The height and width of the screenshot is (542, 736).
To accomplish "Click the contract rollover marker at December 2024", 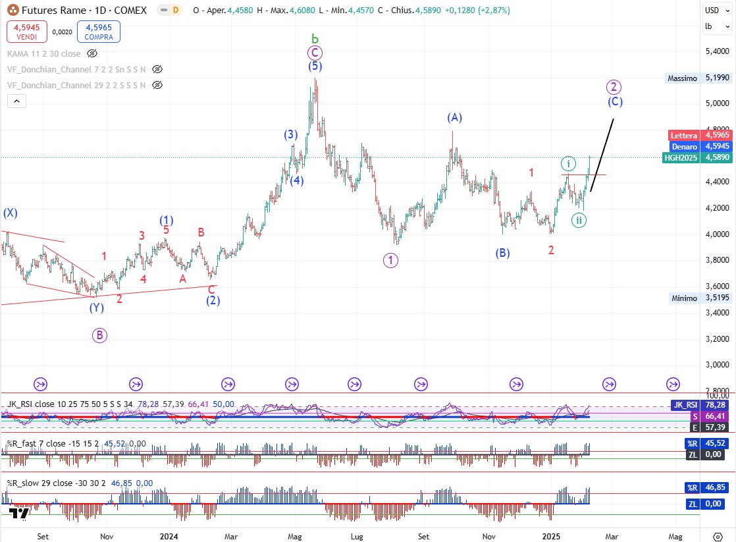I will [x=516, y=384].
